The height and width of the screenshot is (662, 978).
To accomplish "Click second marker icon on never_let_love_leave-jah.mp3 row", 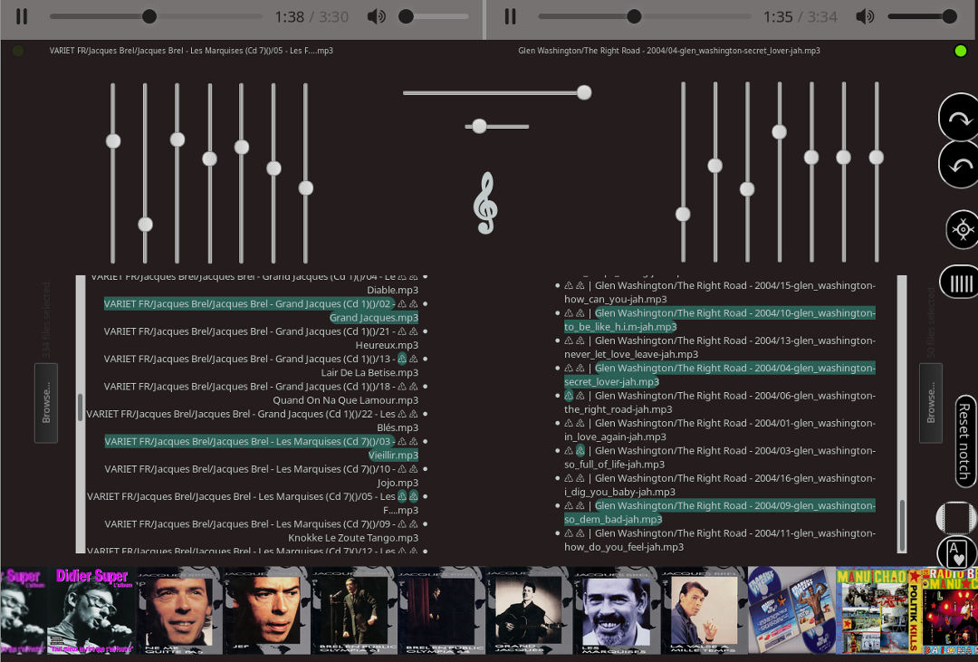I will [580, 341].
